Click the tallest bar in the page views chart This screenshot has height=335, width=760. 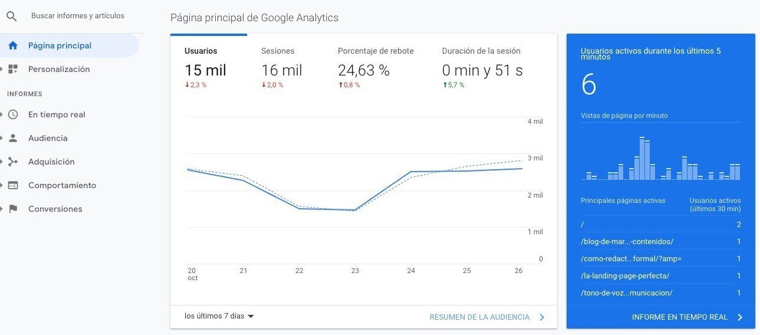tap(642, 158)
